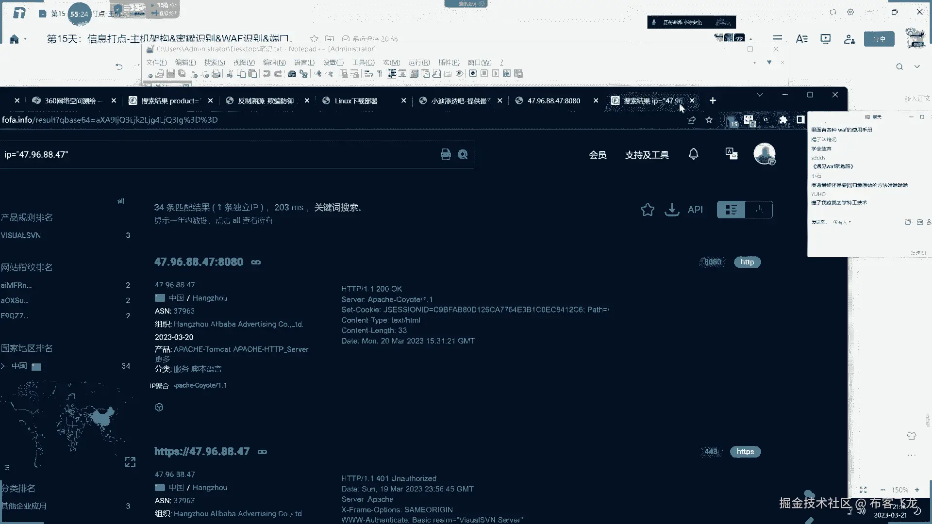Switch to chart statistics view

pos(758,210)
